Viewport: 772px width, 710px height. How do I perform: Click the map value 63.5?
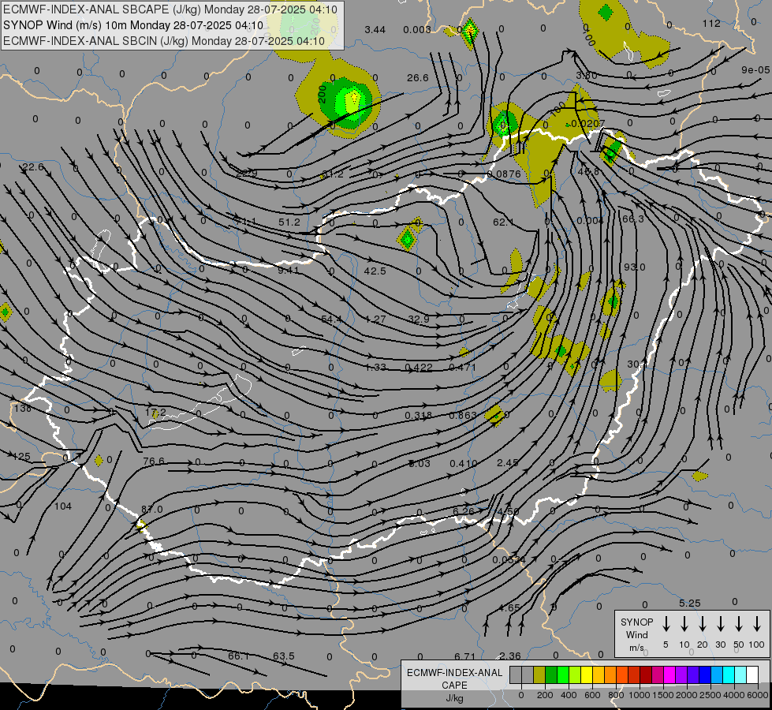[x=284, y=656]
